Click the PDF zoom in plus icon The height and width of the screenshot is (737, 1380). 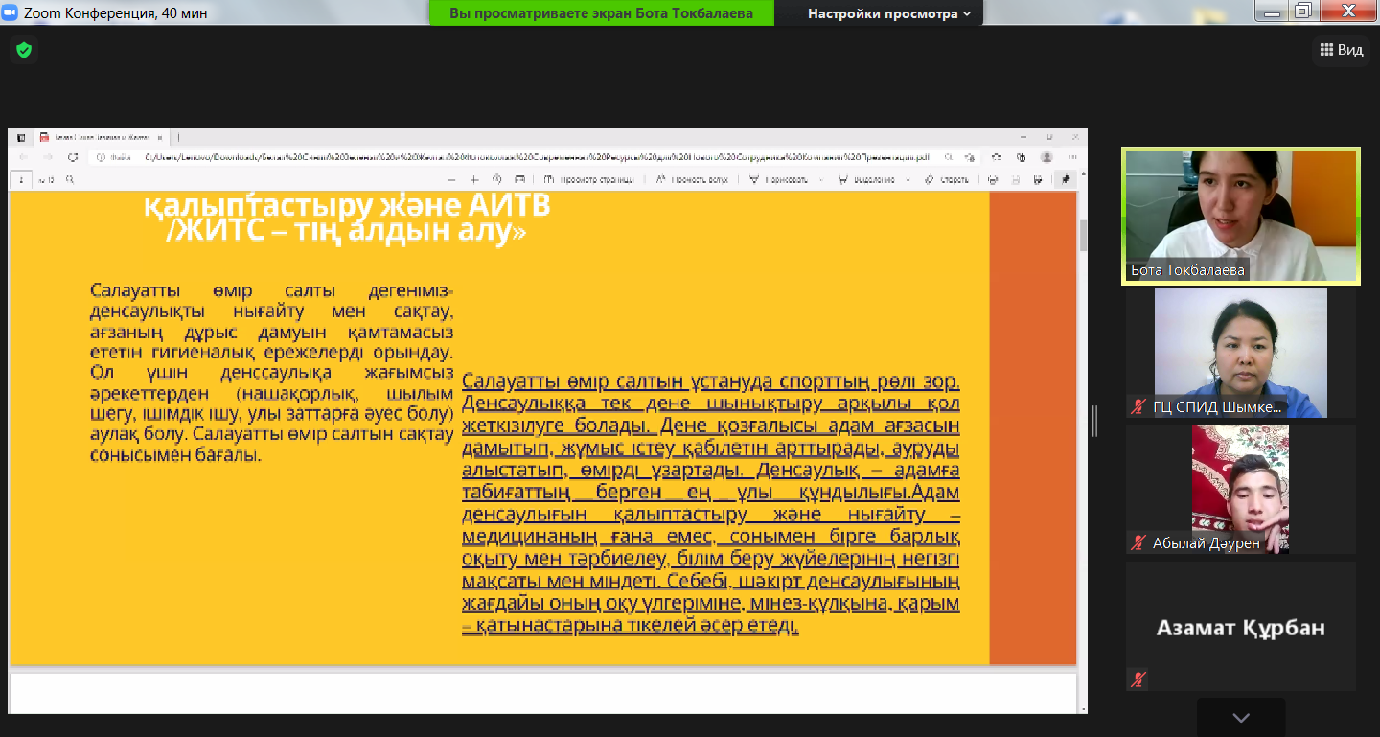click(x=474, y=179)
